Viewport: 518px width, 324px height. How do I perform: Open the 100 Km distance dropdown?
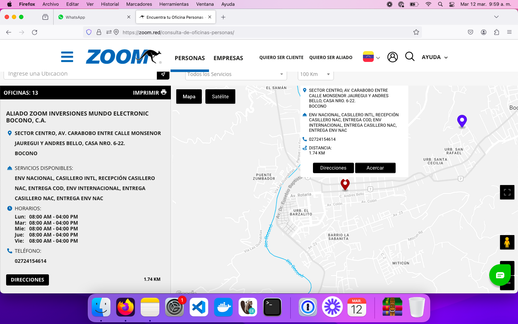(315, 75)
